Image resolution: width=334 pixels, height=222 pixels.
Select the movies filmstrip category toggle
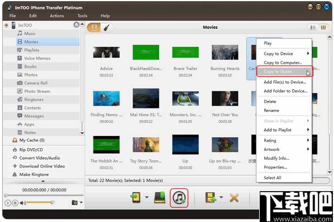94,28
